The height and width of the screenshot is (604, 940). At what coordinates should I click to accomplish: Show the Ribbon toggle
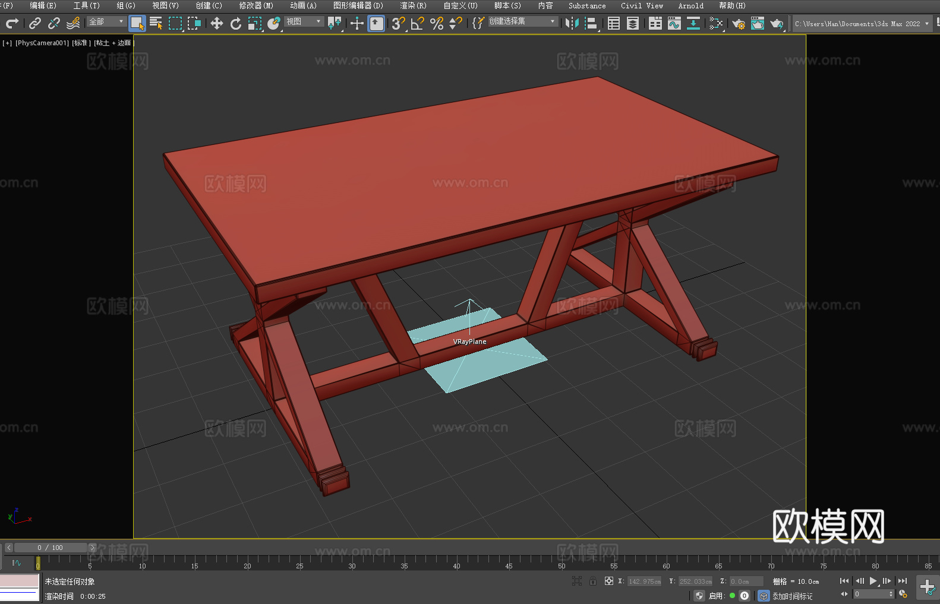[x=655, y=23]
